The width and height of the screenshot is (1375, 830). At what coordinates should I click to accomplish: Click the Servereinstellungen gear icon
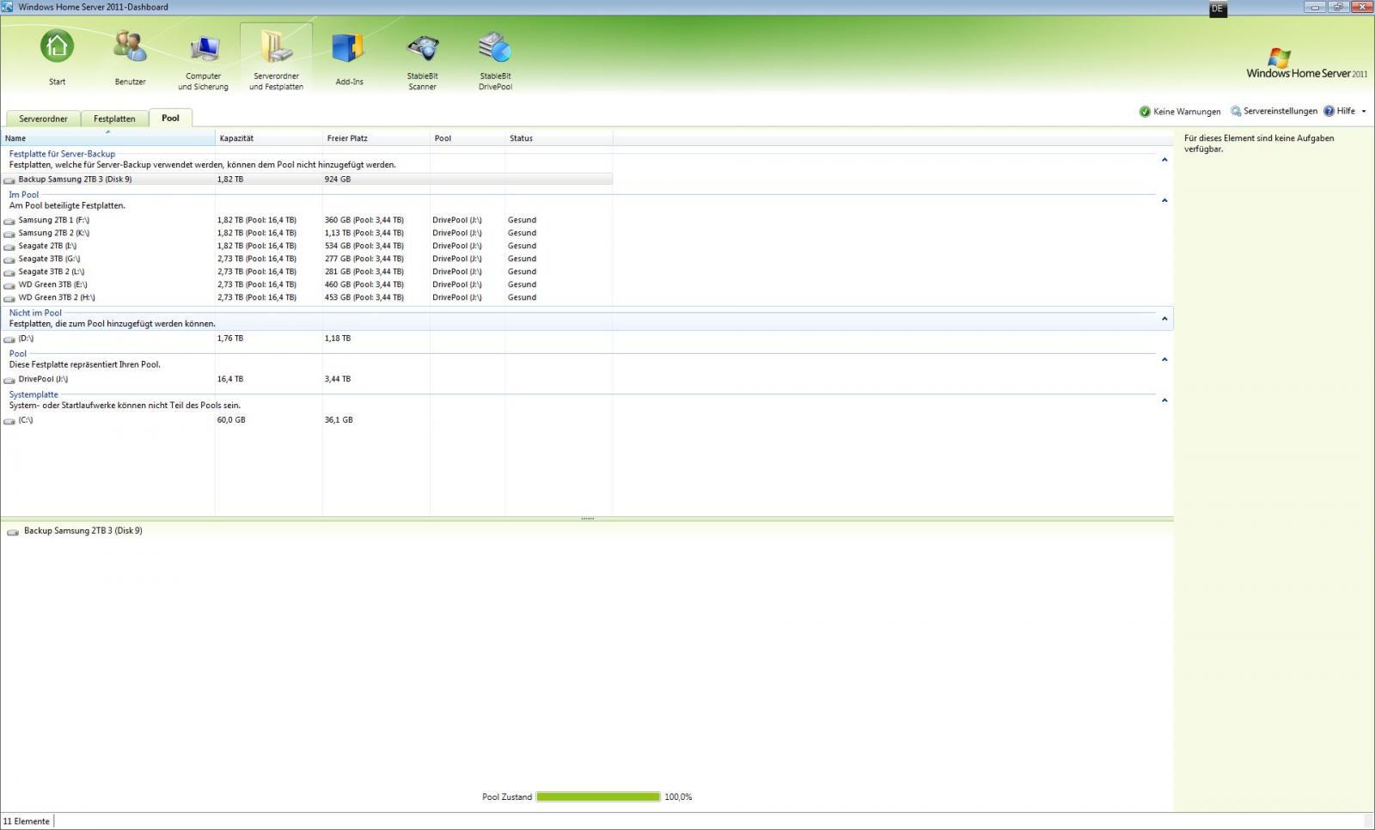[x=1236, y=112]
